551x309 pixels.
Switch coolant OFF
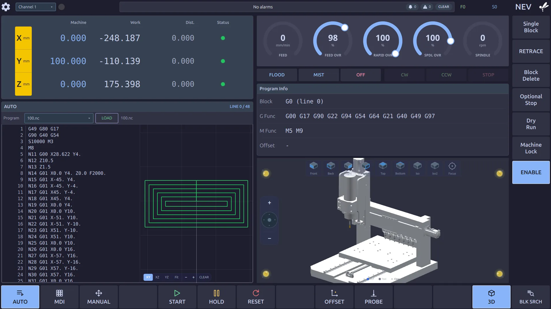[361, 75]
